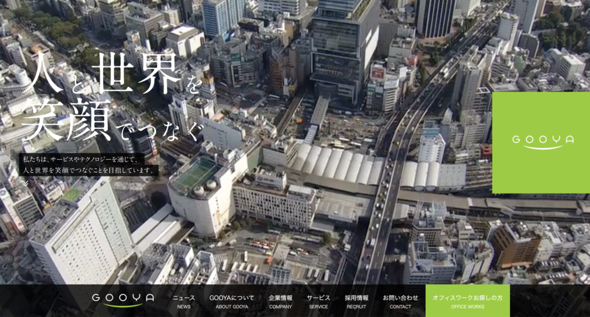Click the large 人と世界を headline line
The width and height of the screenshot is (590, 317).
115,79
